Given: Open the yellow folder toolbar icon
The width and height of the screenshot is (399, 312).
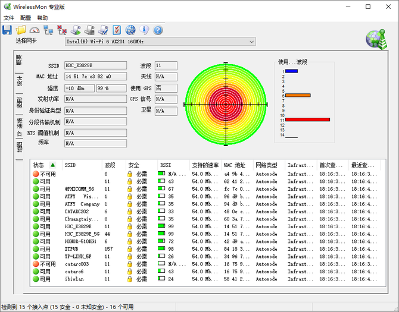Looking at the screenshot, I should [21, 30].
